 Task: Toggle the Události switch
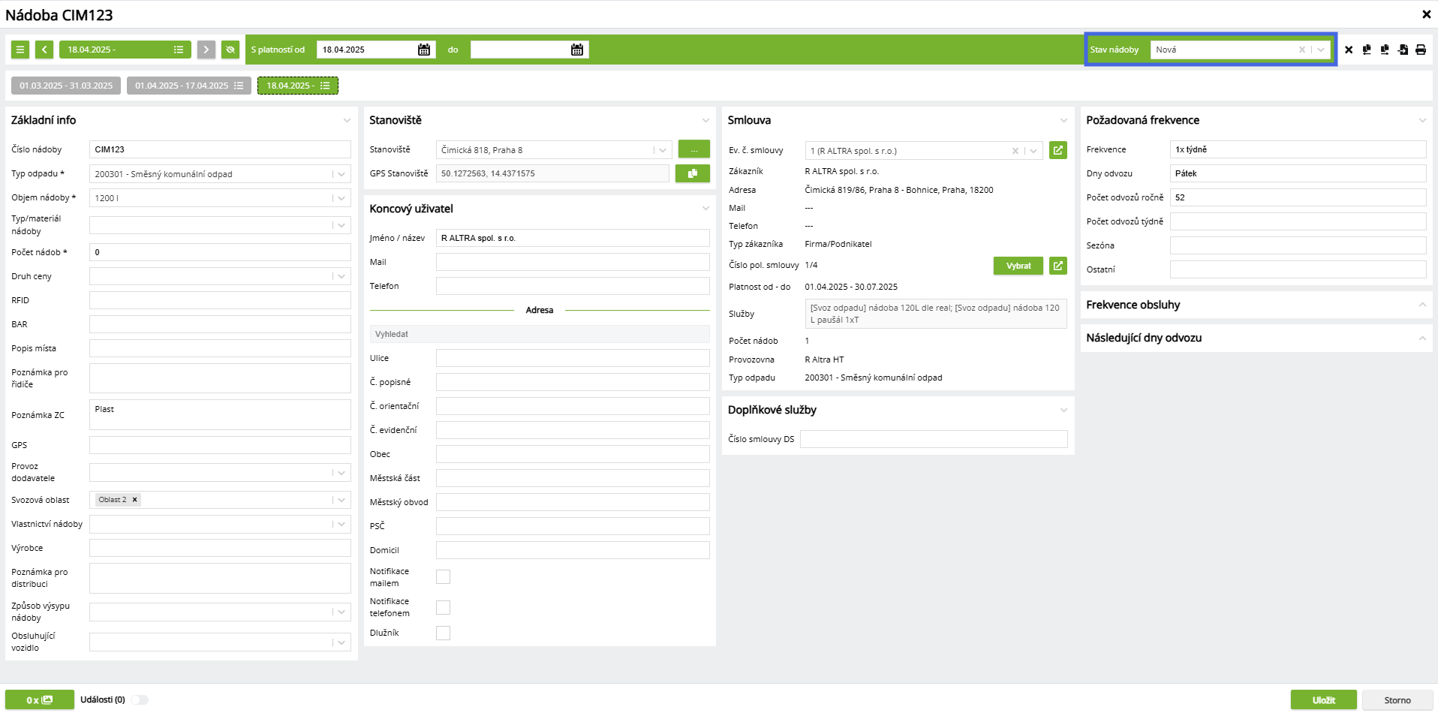click(x=140, y=699)
